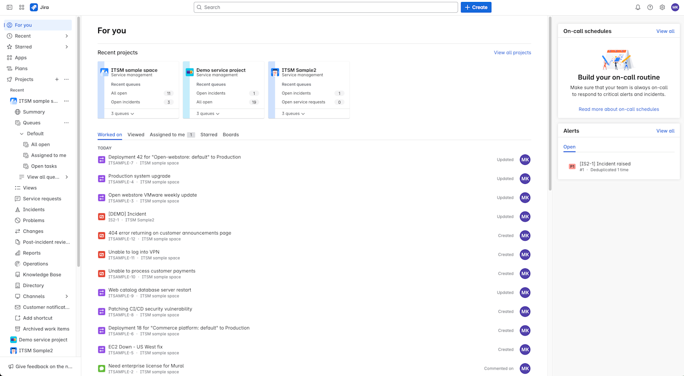This screenshot has width=684, height=376.
Task: Switch to the Boards tab
Action: click(x=231, y=134)
